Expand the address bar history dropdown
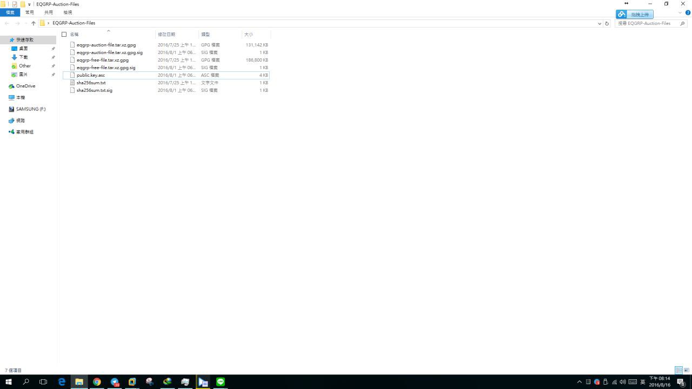 coord(599,23)
